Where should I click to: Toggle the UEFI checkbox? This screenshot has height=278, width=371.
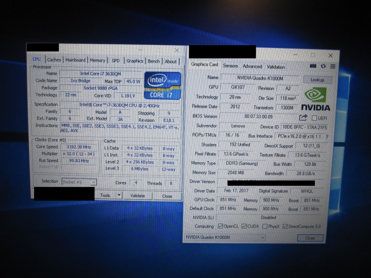[314, 118]
